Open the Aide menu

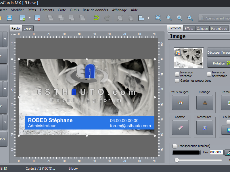click(x=134, y=10)
